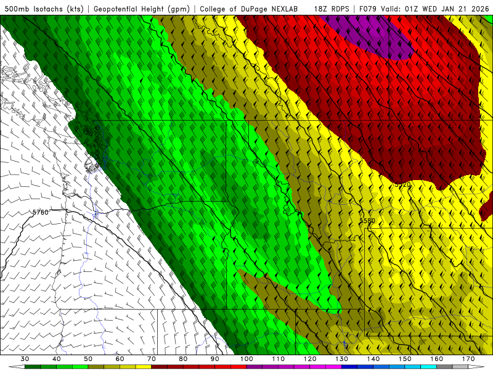Click the 130 knot legend value
The image size is (493, 370).
coord(342,359)
